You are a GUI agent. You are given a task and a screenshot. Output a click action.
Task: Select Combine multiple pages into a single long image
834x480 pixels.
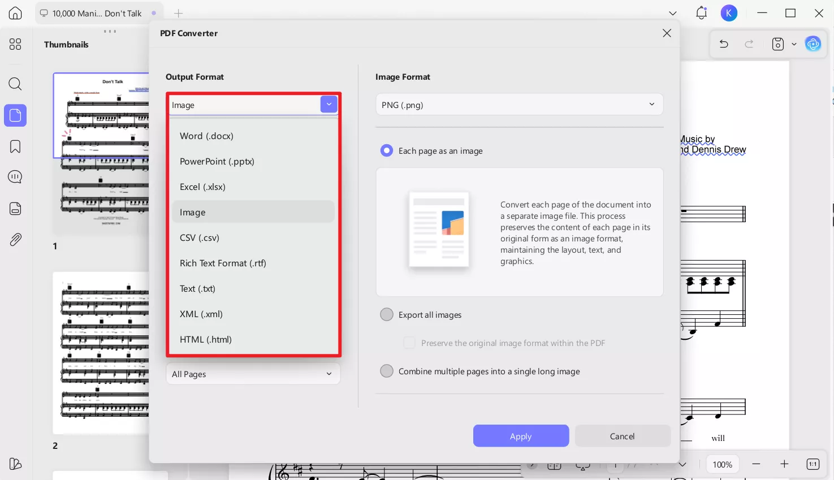pyautogui.click(x=387, y=371)
